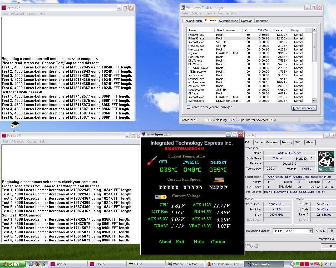Click fan heatsink icon in Smartguardian
The height and width of the screenshot is (268, 336).
pyautogui.click(x=219, y=180)
